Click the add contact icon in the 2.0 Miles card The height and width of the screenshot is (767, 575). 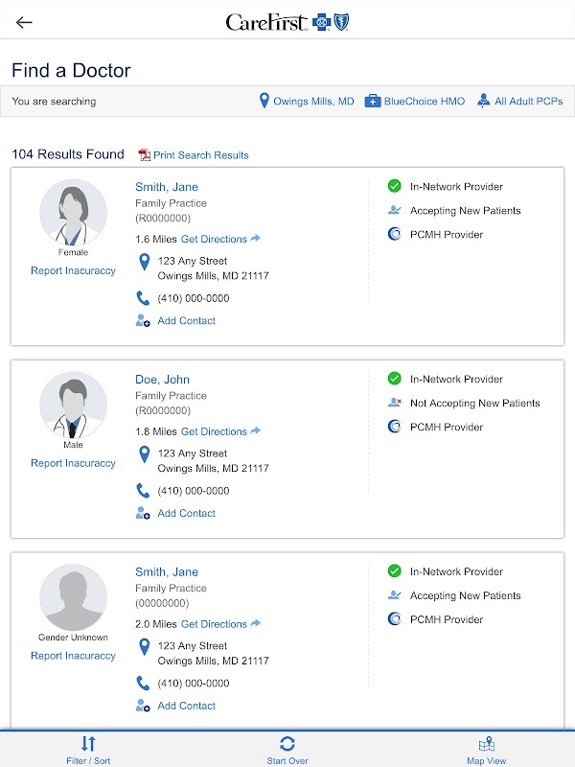coord(143,706)
